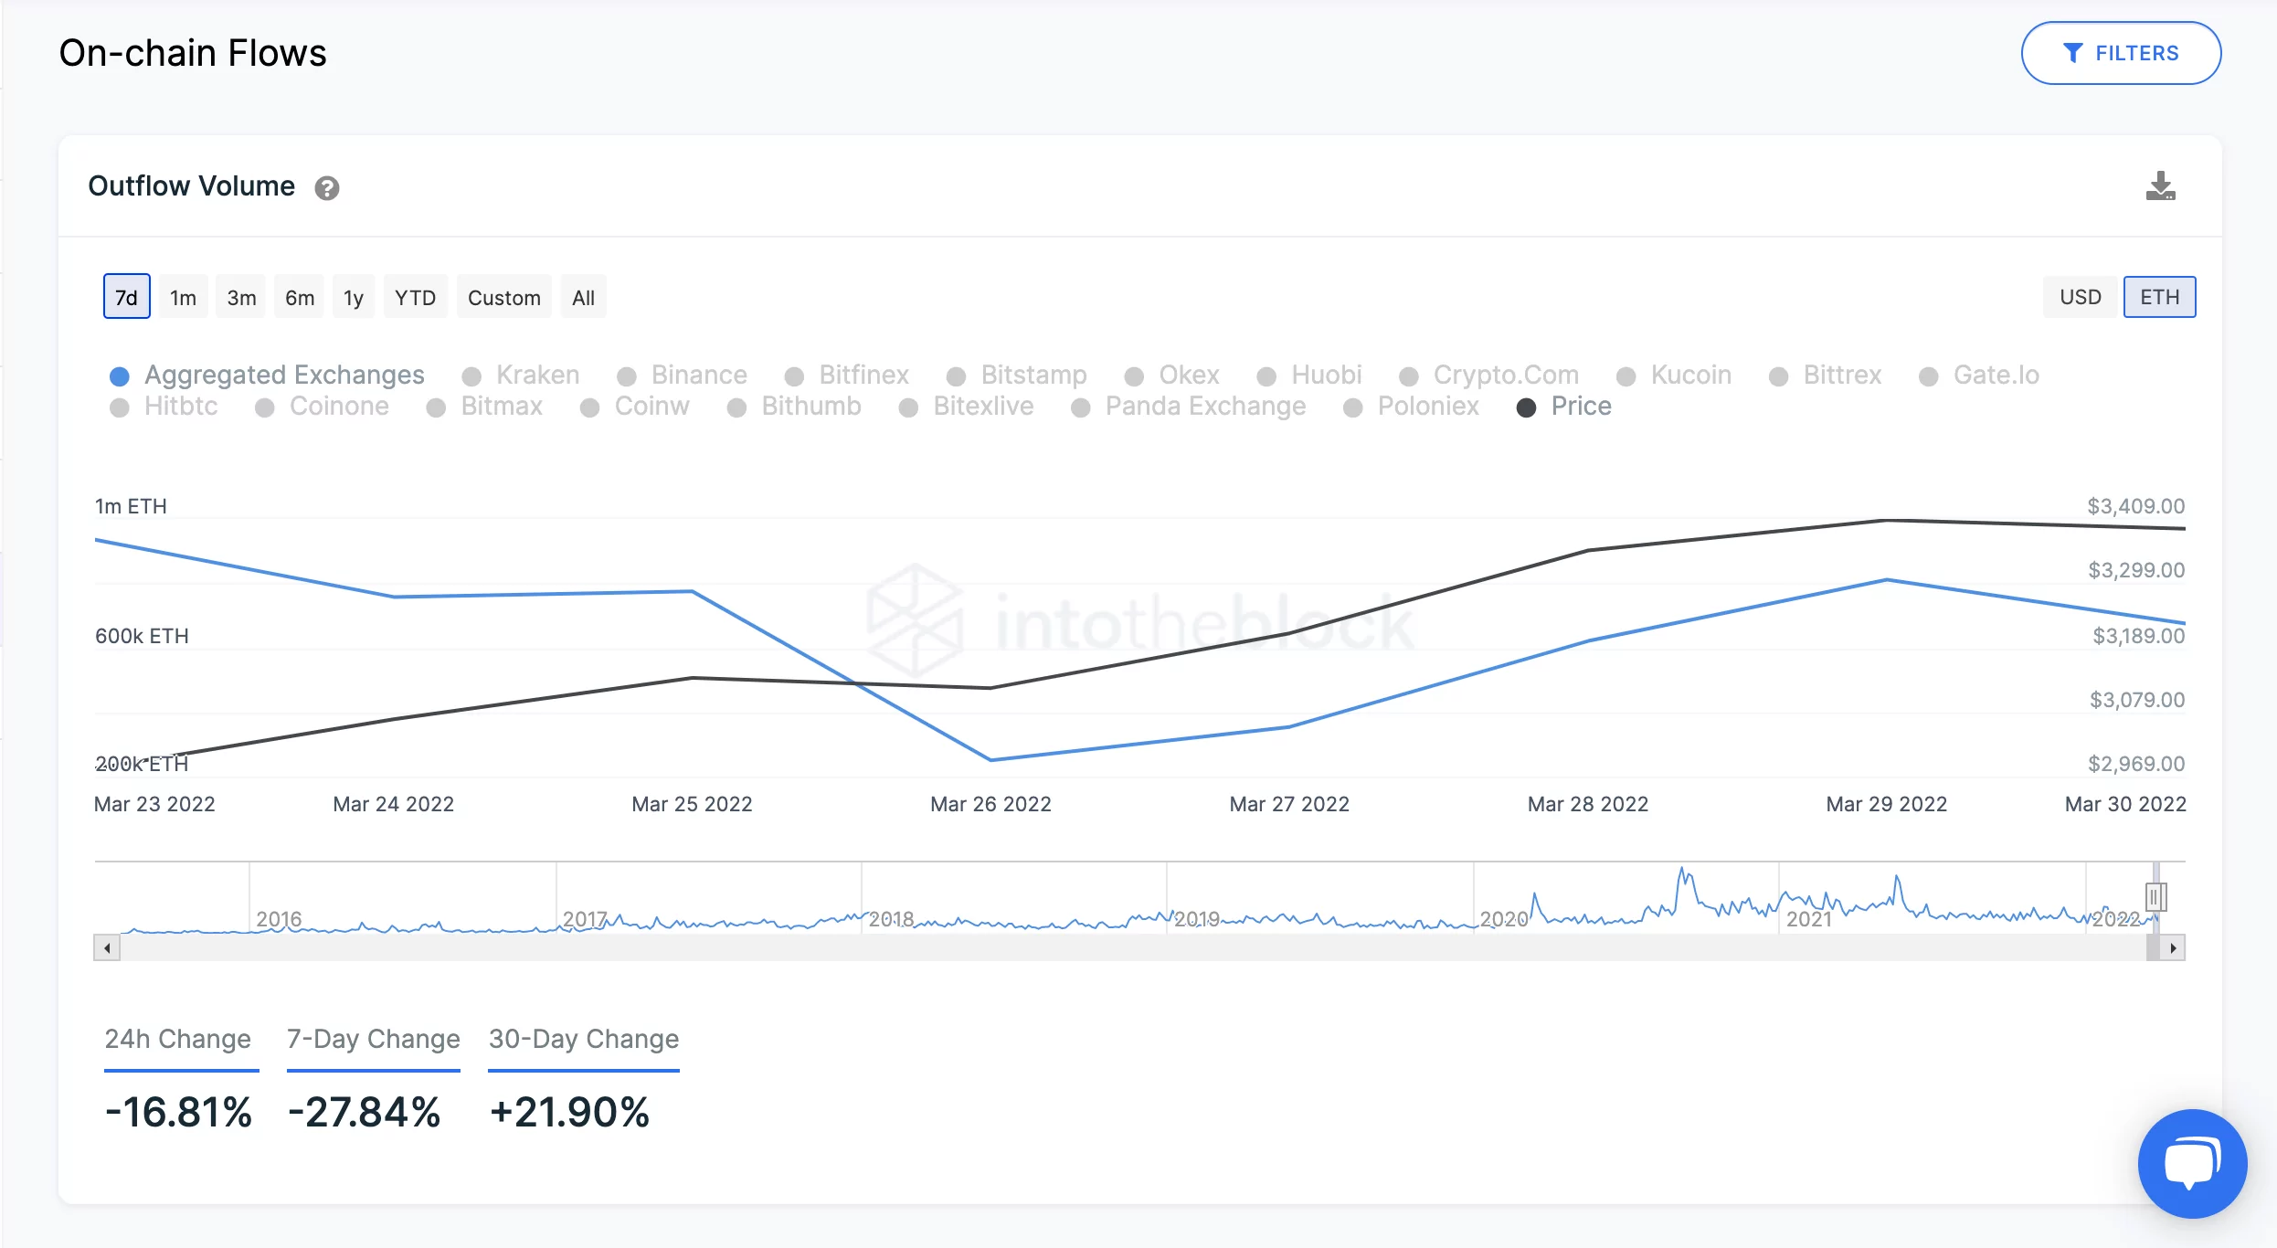Select the 1m time range
The image size is (2277, 1248).
coord(183,297)
